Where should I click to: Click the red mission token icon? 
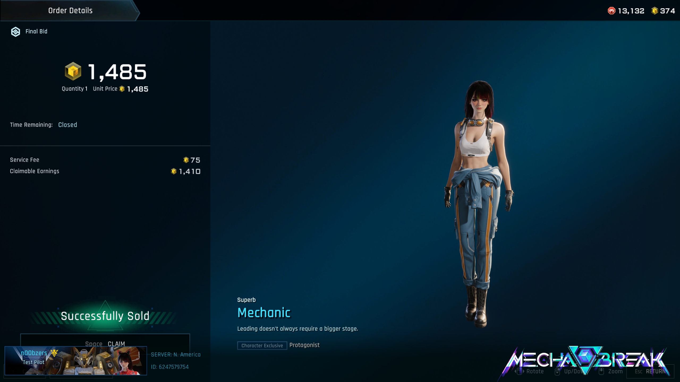pyautogui.click(x=611, y=11)
